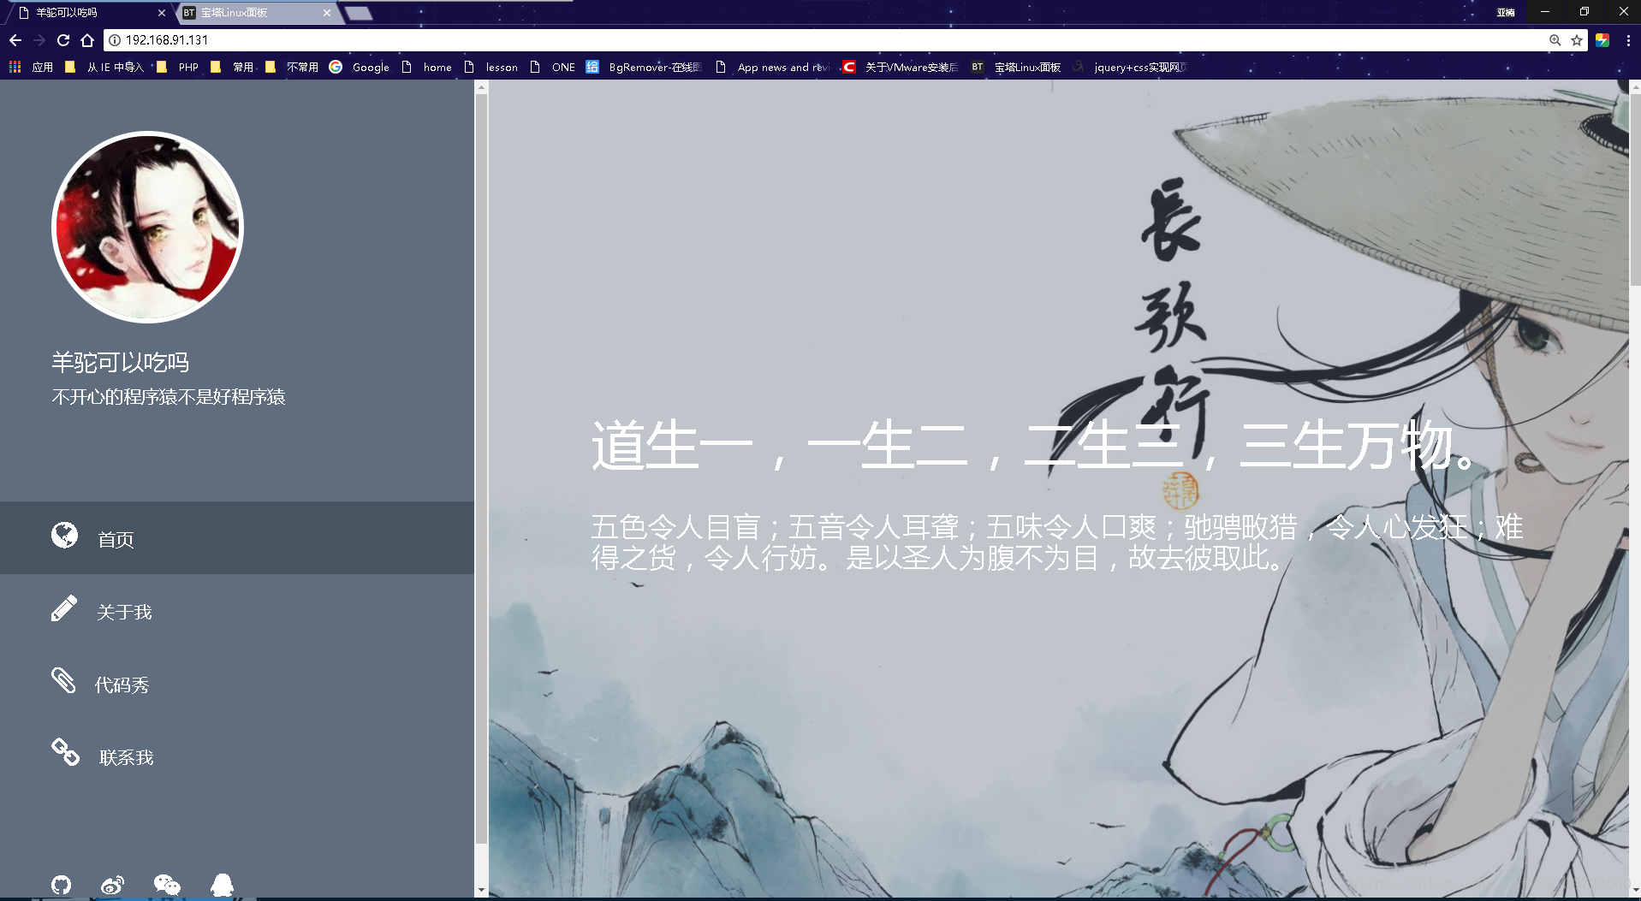Open the GitHub social icon
Screen dimensions: 1641x901
(61, 885)
